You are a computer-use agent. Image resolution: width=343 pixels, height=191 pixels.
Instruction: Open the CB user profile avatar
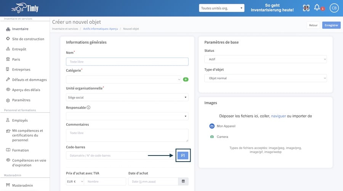coord(334,8)
